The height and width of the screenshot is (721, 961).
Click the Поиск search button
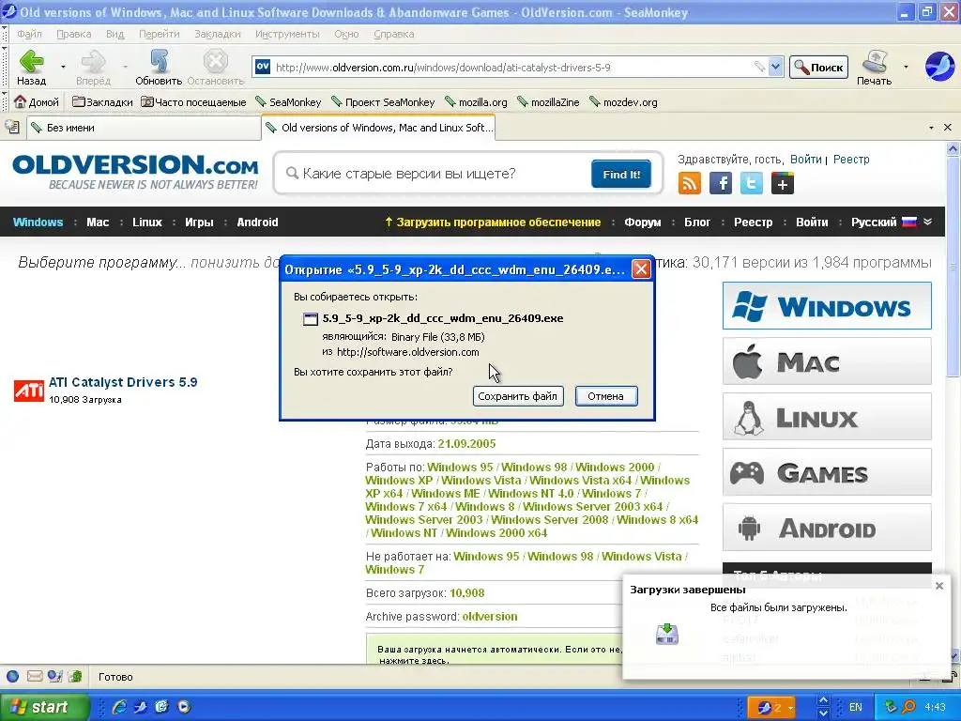pos(818,67)
